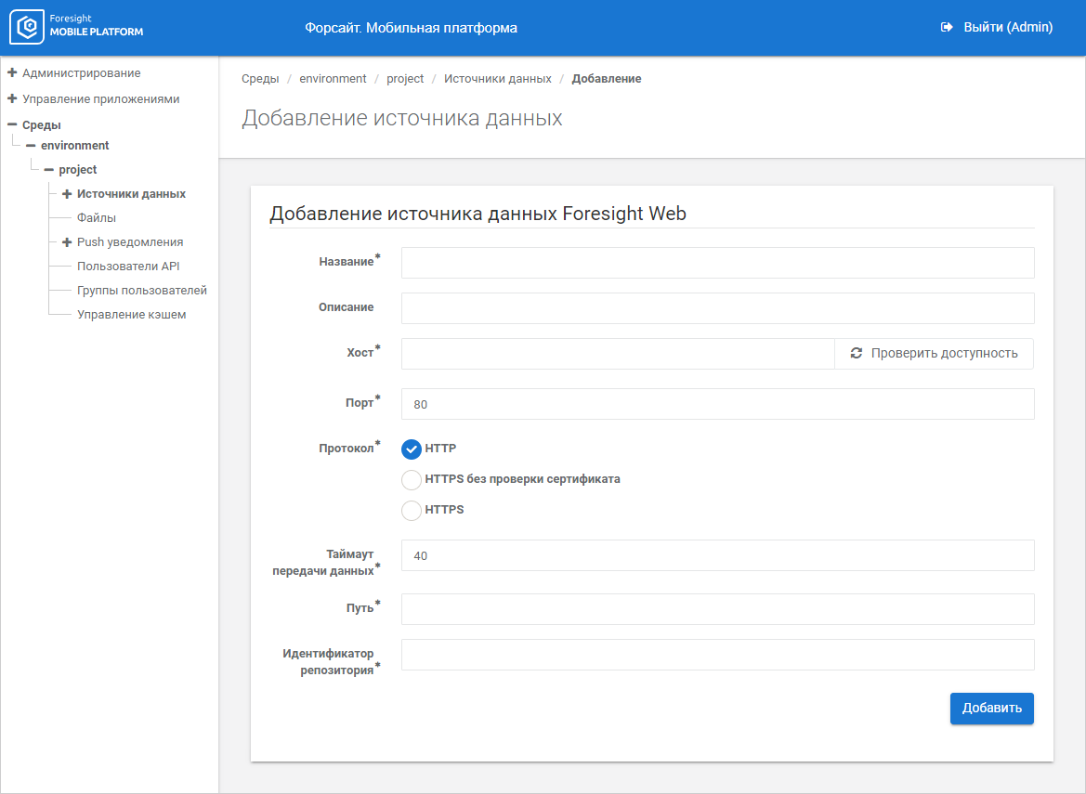Viewport: 1086px width, 794px height.
Task: Open Пользователи API in sidebar
Action: (128, 267)
